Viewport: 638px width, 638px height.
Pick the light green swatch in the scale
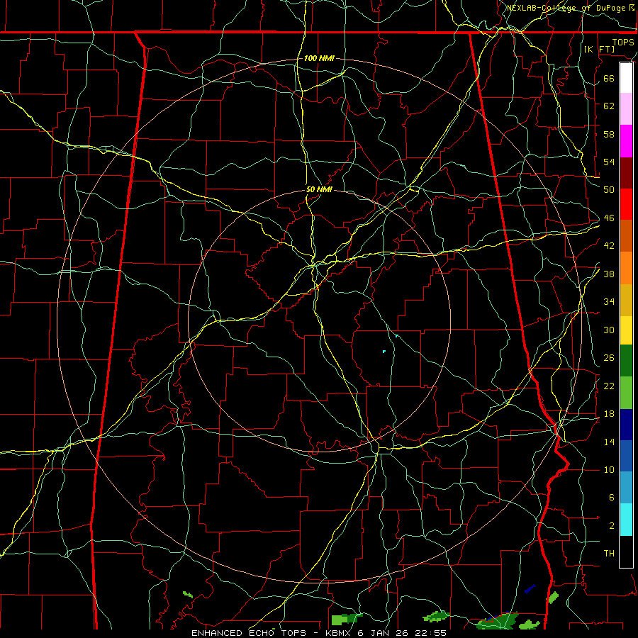click(x=626, y=393)
